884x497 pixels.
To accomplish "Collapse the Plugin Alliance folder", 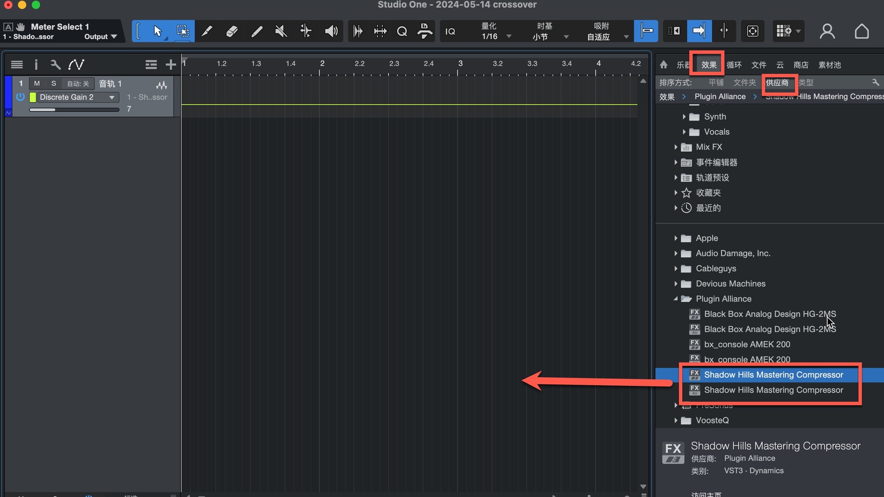I will pos(675,299).
